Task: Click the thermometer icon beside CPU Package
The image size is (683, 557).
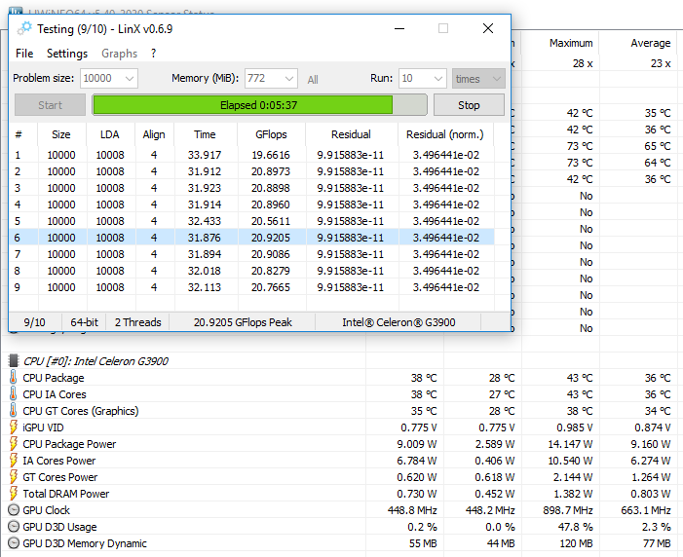Action: [x=14, y=378]
